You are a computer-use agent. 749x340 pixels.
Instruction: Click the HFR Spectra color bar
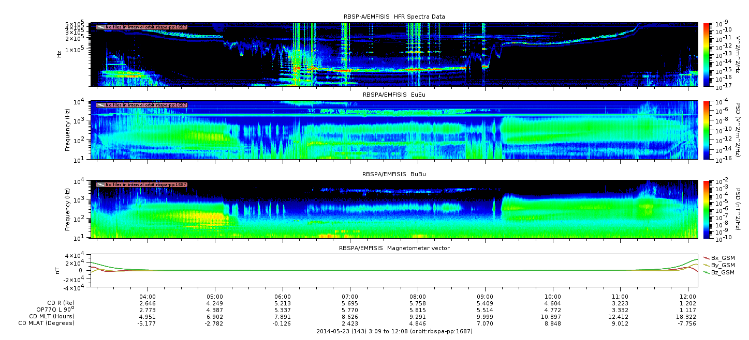tap(707, 54)
